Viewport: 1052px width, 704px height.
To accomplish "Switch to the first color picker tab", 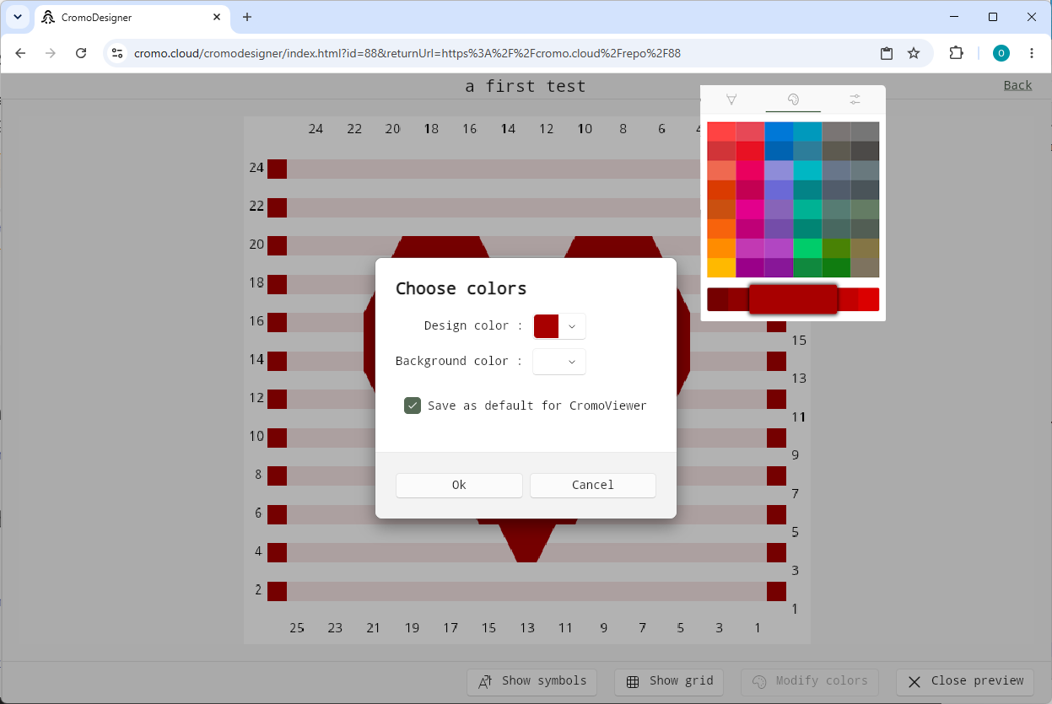I will coord(731,99).
